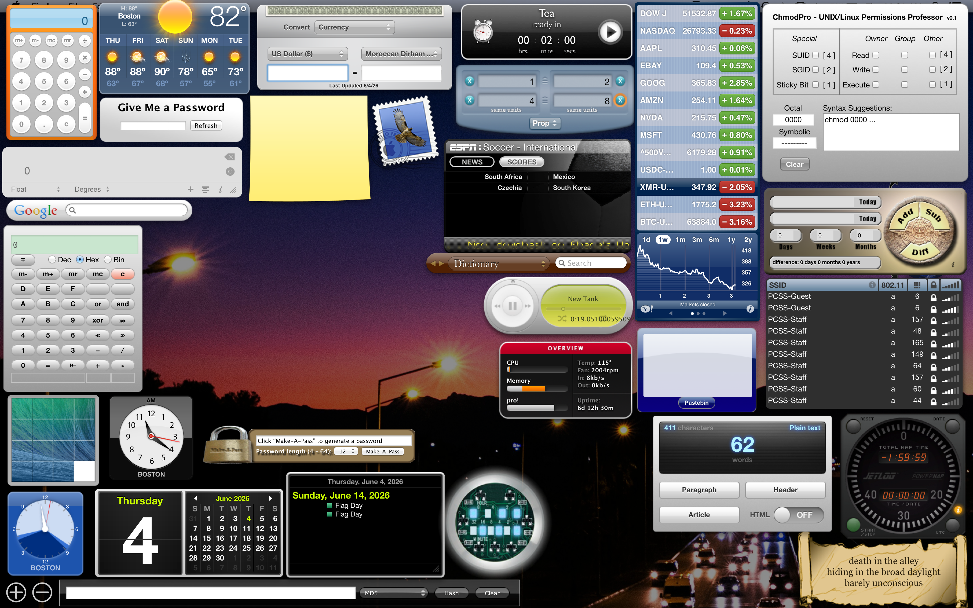Screen dimensions: 973x608
Task: Select the 1m stock chart range
Action: pyautogui.click(x=680, y=240)
